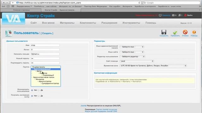Click the Новый пароль field
Viewport: 202px width, 113px height.
[x=45, y=58]
